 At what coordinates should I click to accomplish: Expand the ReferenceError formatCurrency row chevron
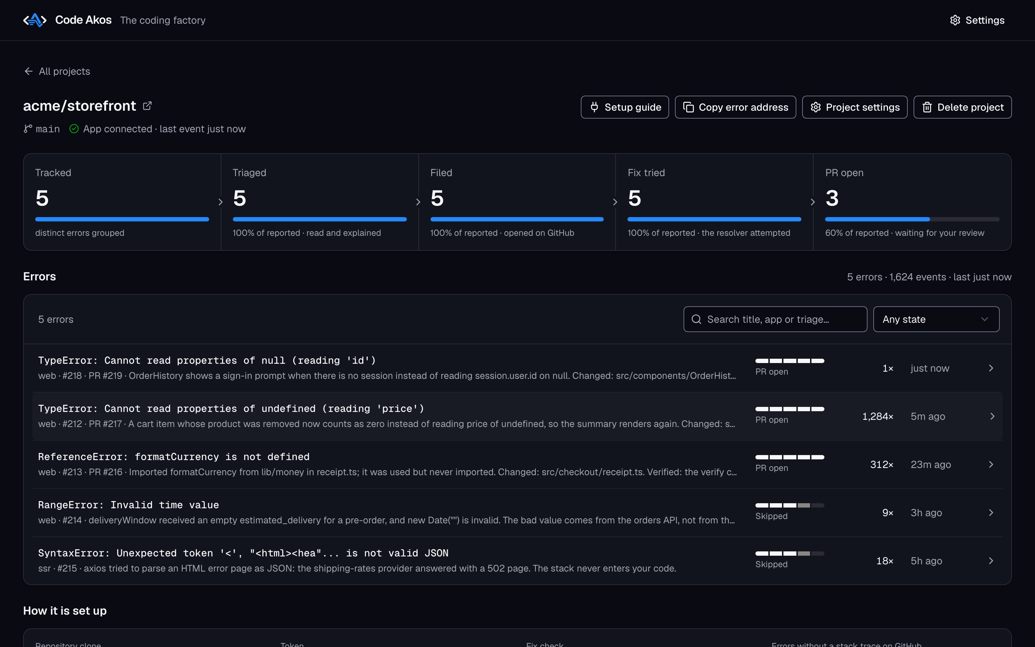[991, 464]
